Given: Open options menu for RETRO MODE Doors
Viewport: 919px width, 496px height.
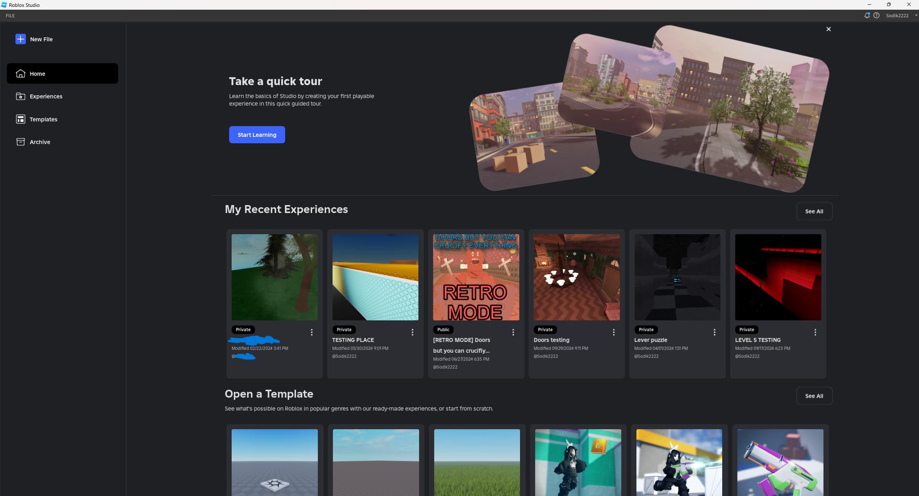Looking at the screenshot, I should point(513,332).
